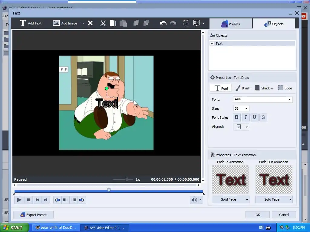
Task: Open the Brush properties tab
Action: click(243, 88)
